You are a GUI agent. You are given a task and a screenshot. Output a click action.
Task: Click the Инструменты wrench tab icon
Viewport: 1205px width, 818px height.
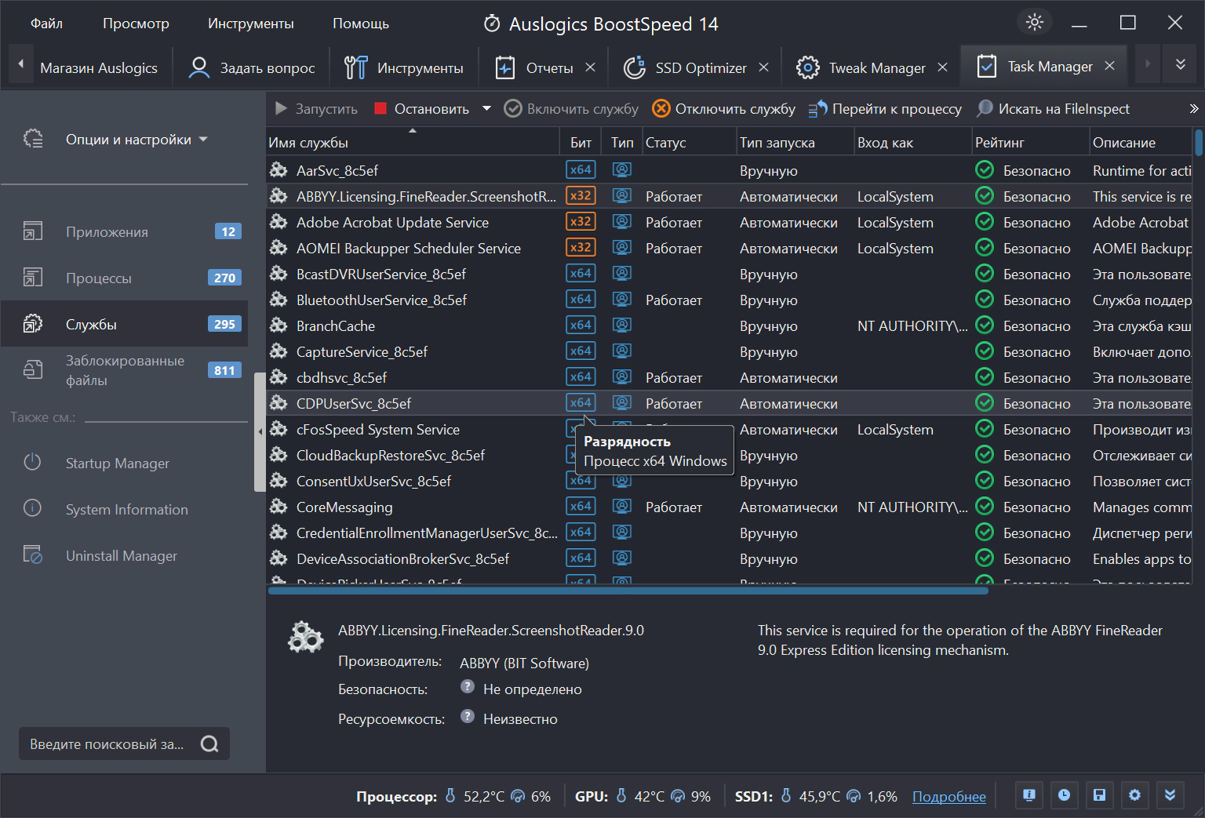point(355,68)
